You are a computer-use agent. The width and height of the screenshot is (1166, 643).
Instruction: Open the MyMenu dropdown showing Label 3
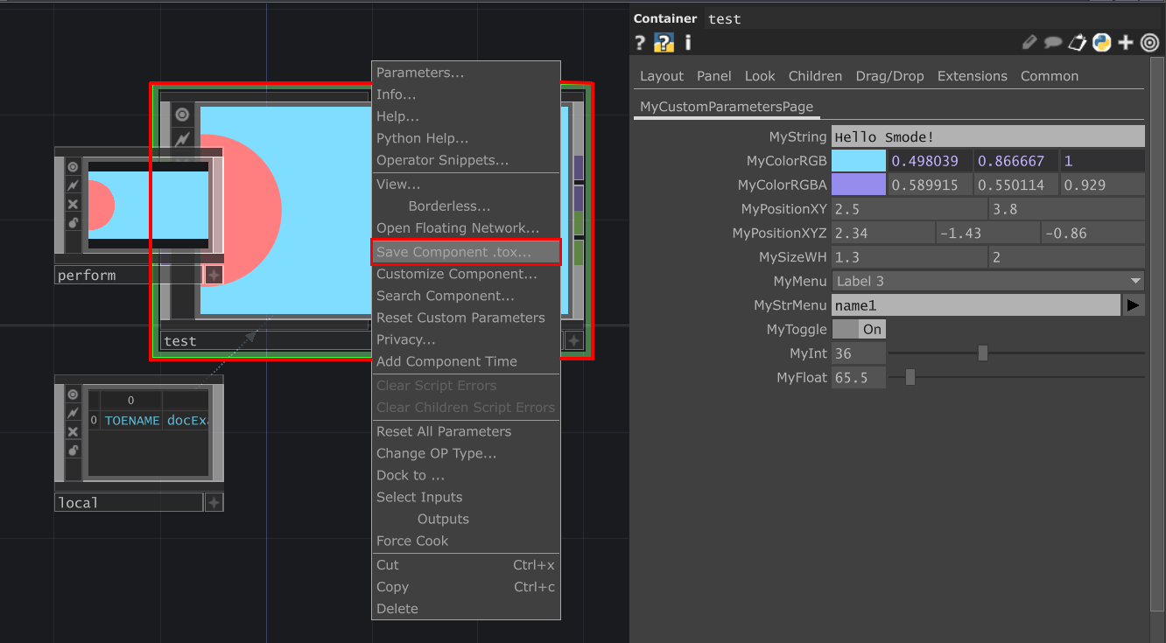tap(987, 281)
